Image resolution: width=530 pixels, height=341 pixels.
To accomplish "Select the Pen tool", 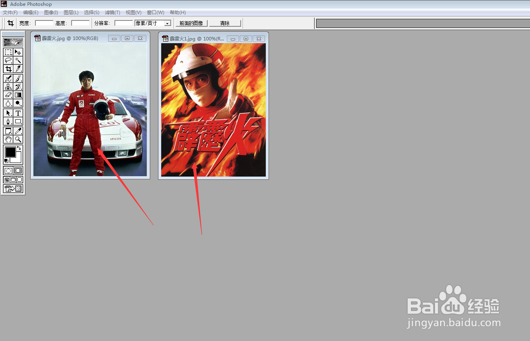I will click(8, 121).
